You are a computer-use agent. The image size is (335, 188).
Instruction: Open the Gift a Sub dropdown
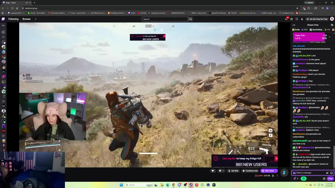tap(269, 171)
